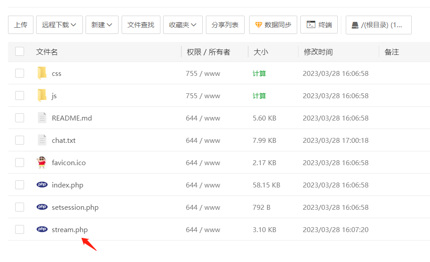Screen dimensions: 430x262
Task: Sort by the 文件名 column header
Action: coord(47,52)
